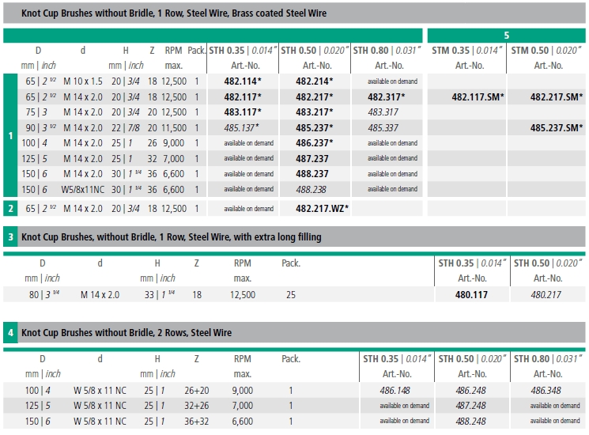
Task: Click the 7,000 RPM value in first table
Action: tap(174, 158)
